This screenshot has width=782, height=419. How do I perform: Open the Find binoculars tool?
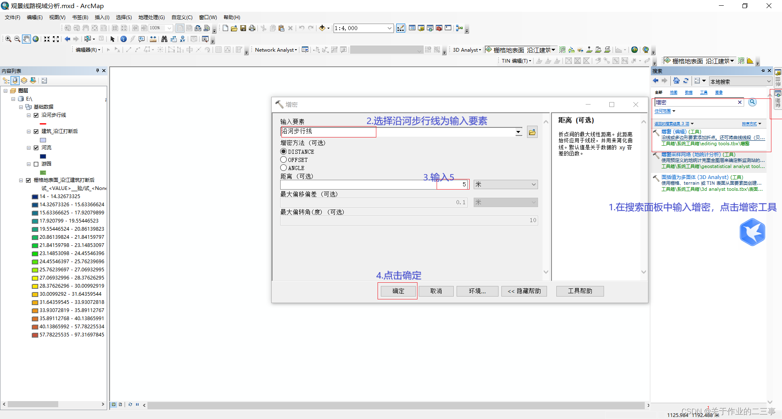(164, 39)
